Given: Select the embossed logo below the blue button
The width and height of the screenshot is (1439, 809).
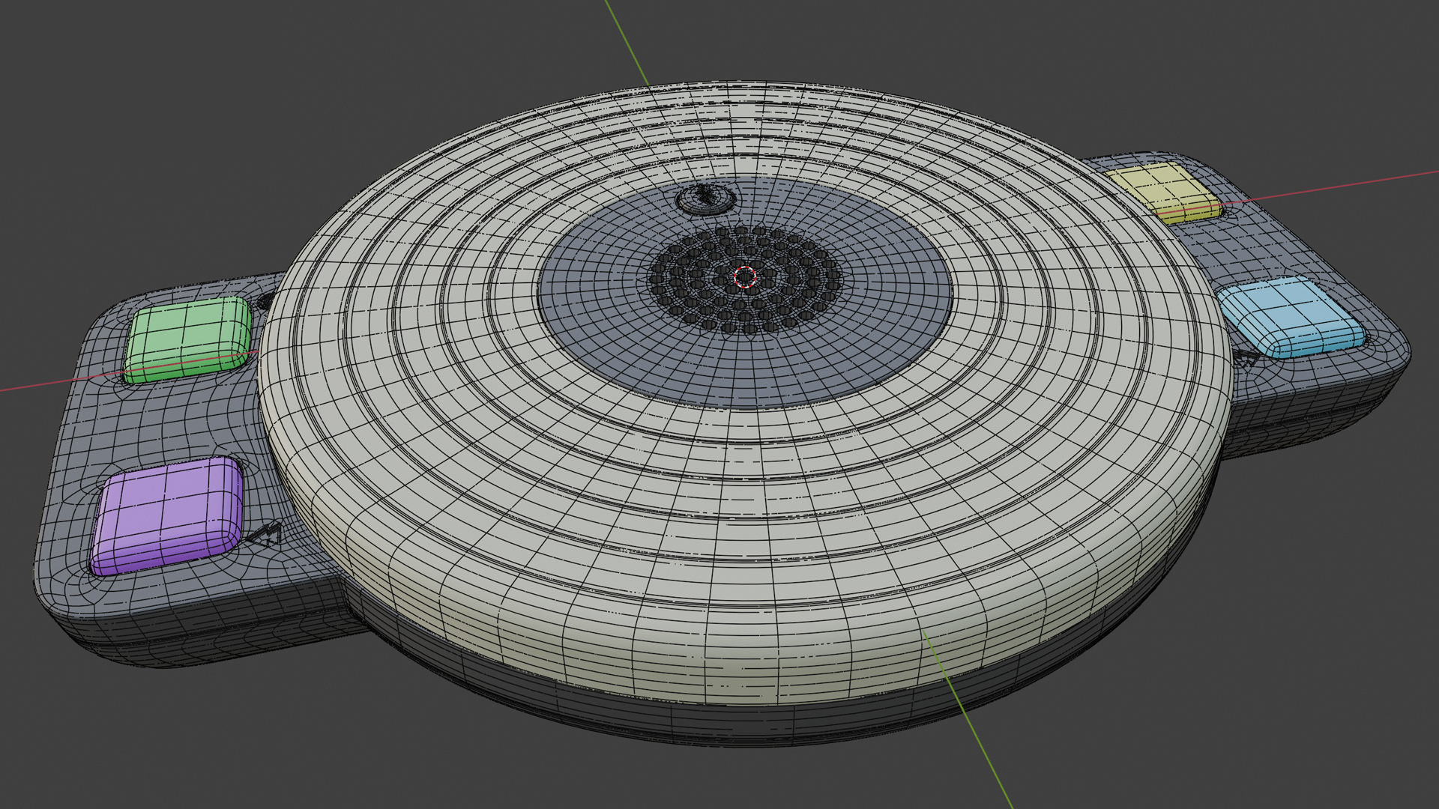Looking at the screenshot, I should click(x=1246, y=358).
